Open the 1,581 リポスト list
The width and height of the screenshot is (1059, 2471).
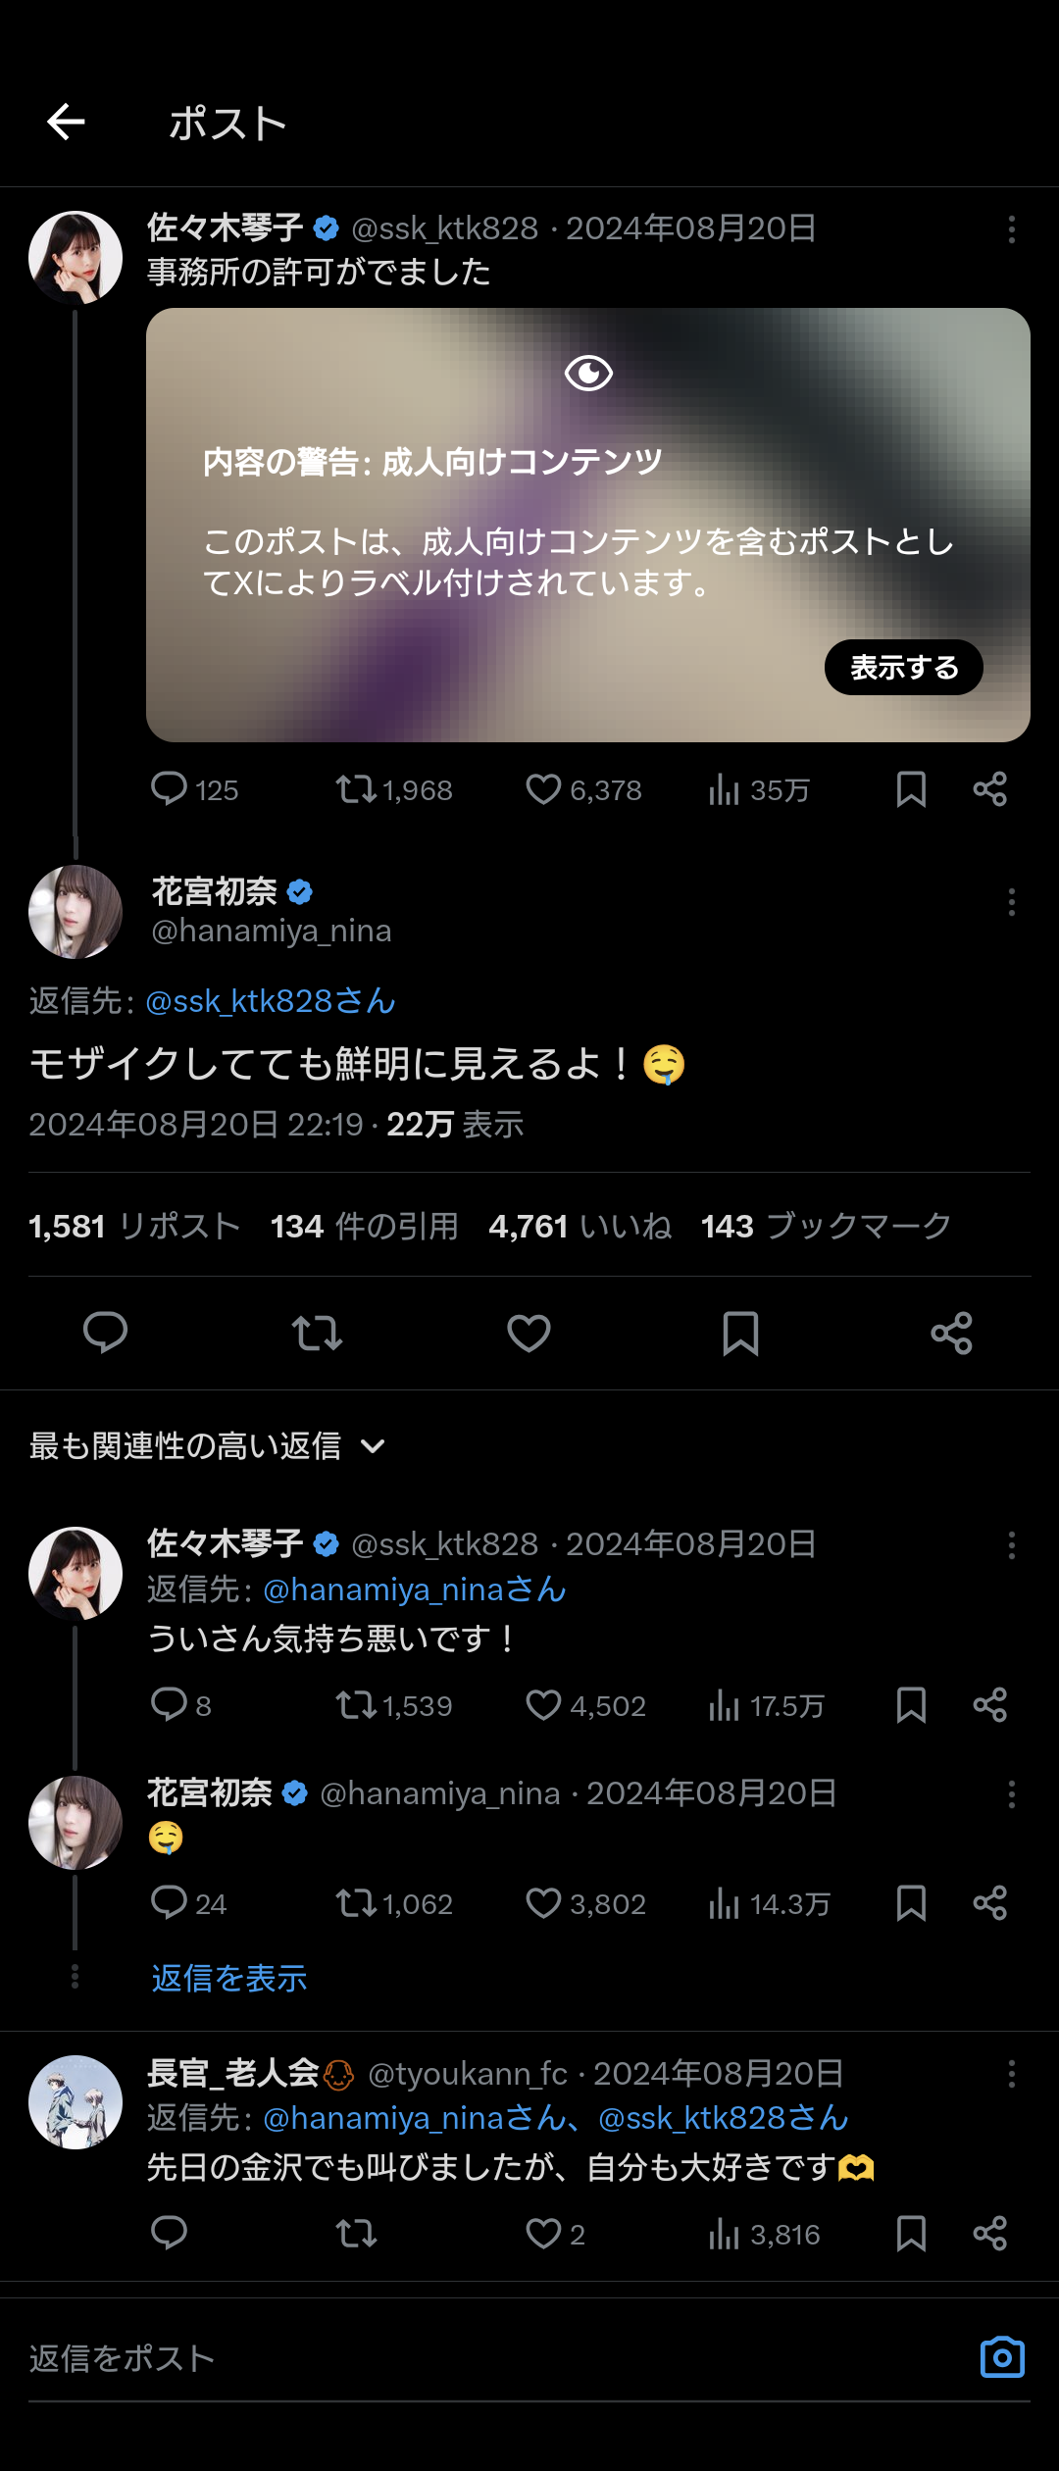tap(134, 1226)
